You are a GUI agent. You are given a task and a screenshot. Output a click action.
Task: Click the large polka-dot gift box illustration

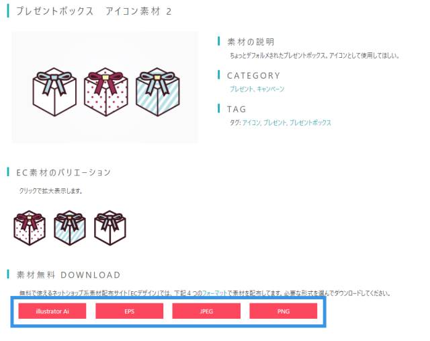click(x=106, y=92)
